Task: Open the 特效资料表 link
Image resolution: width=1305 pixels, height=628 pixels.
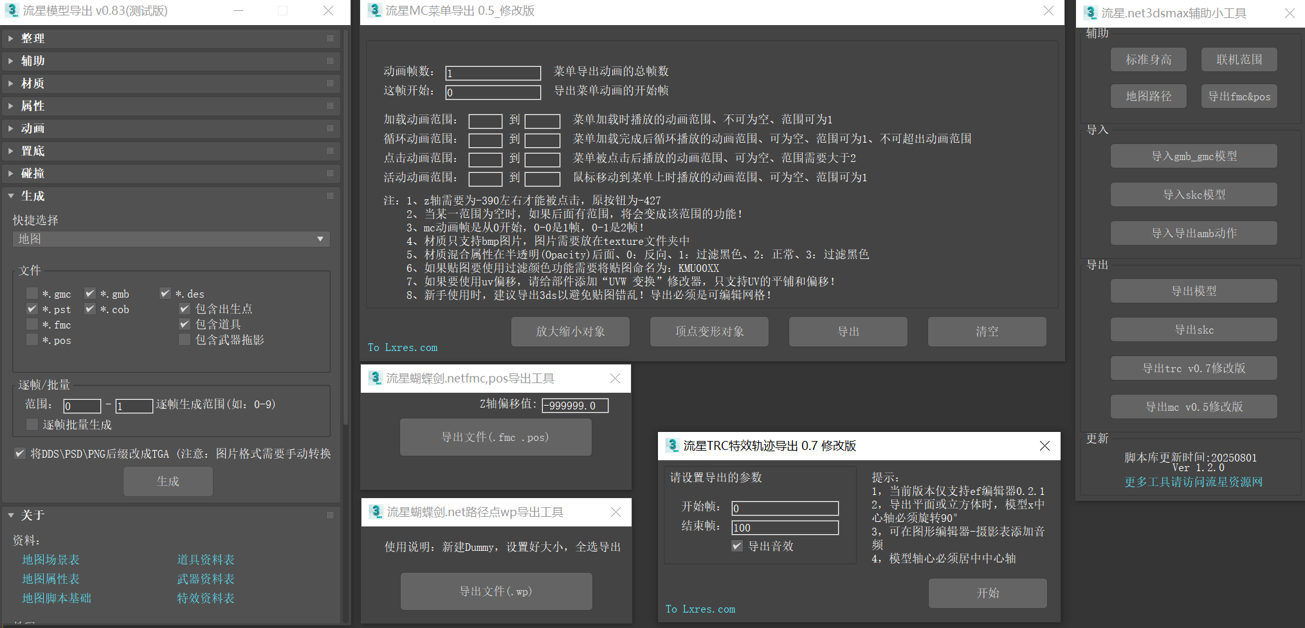Action: pyautogui.click(x=206, y=598)
